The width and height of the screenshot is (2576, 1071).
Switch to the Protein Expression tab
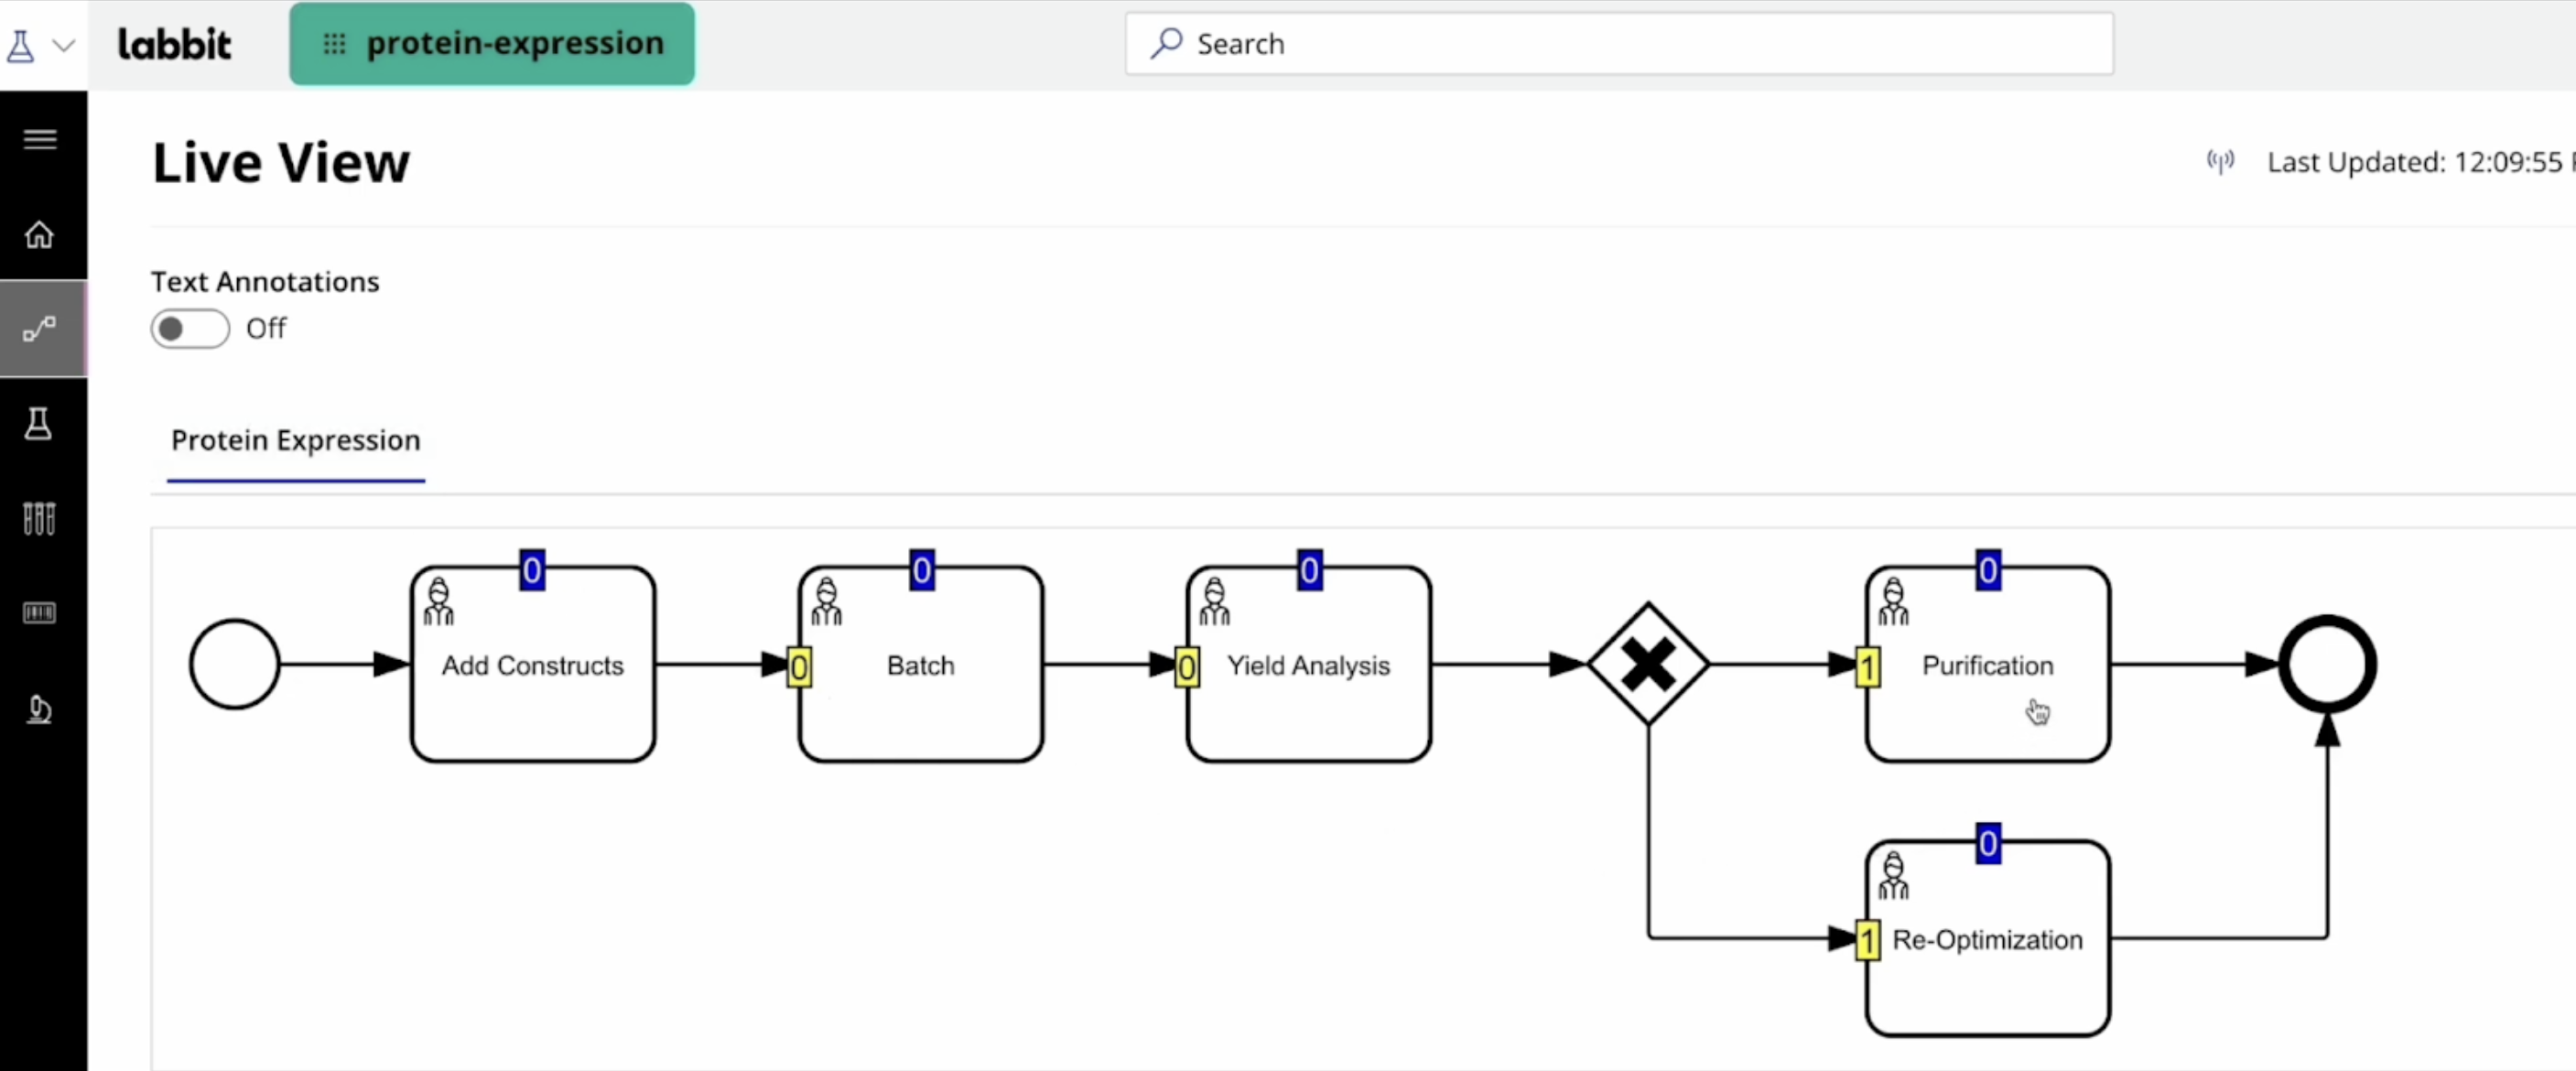click(295, 441)
